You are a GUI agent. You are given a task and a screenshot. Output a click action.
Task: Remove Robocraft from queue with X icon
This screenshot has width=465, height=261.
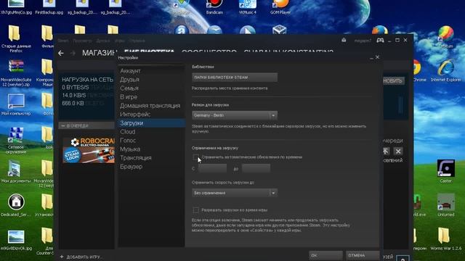(398, 152)
